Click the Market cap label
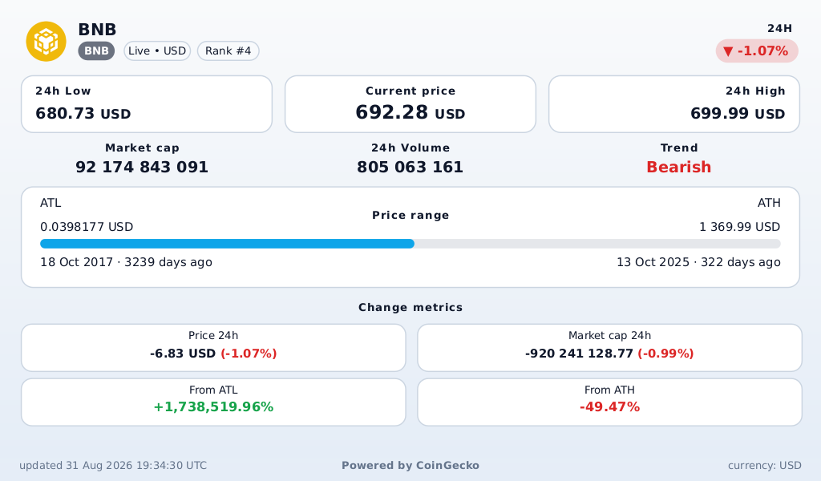Screen dimensions: 821x481 [x=142, y=148]
